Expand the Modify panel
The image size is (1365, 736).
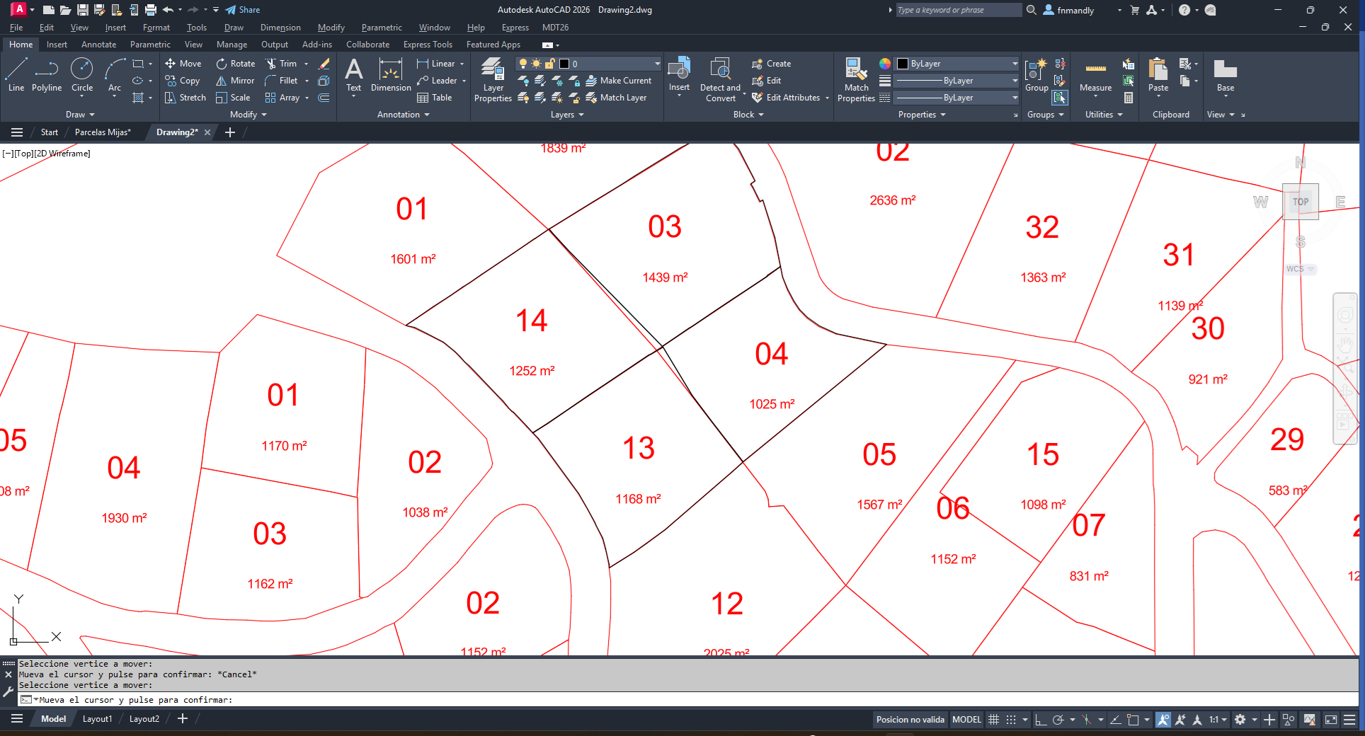(249, 115)
